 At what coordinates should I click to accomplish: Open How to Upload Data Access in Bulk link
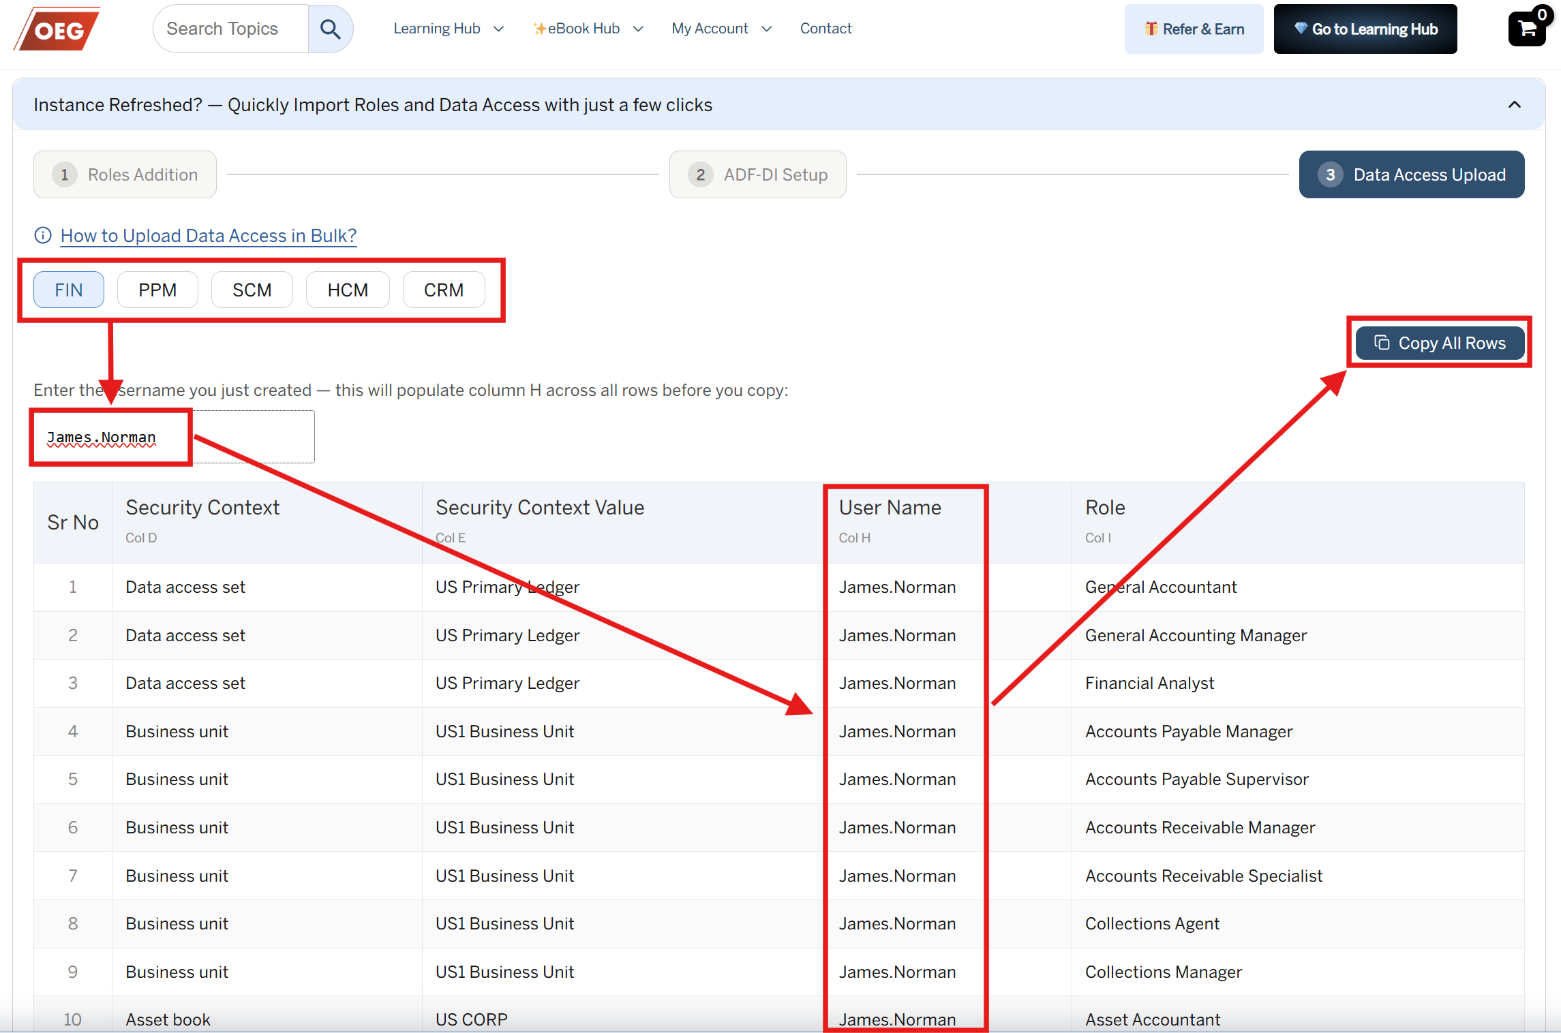pyautogui.click(x=209, y=235)
